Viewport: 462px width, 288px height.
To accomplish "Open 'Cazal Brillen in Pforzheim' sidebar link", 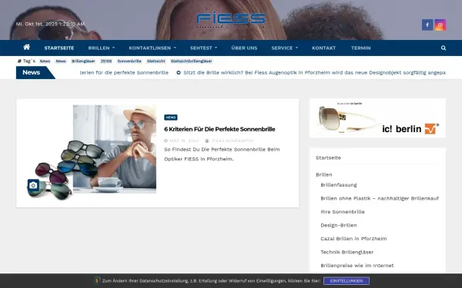I will click(x=353, y=239).
